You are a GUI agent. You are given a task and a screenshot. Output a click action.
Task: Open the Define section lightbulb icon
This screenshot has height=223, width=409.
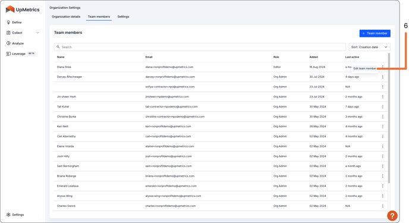[x=8, y=23]
